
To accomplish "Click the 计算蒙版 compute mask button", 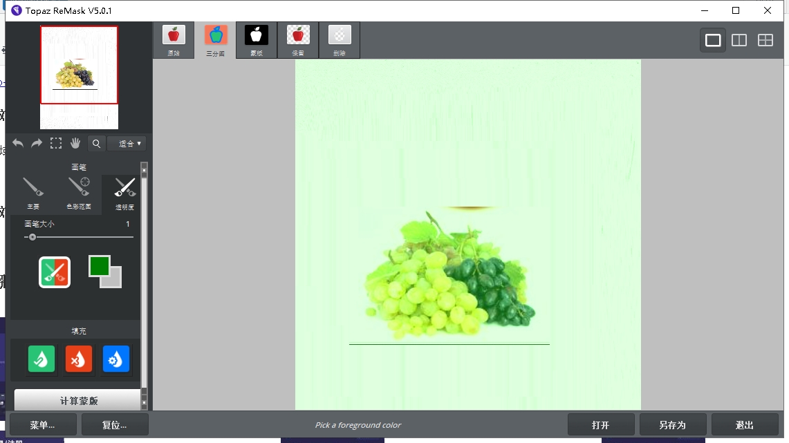I will 79,400.
